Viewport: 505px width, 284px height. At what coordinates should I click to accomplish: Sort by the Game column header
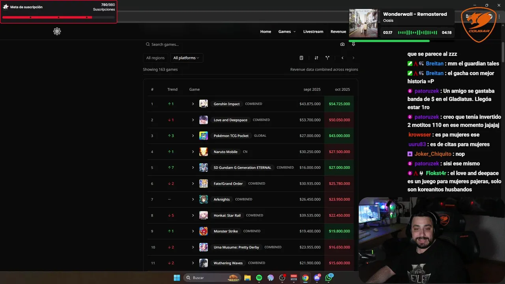coord(195,90)
